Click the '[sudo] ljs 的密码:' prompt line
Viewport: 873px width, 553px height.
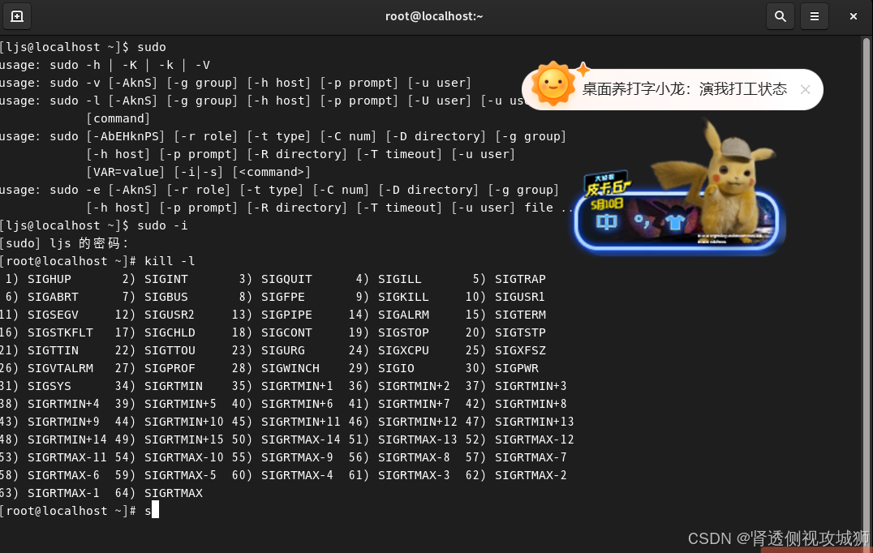point(65,243)
